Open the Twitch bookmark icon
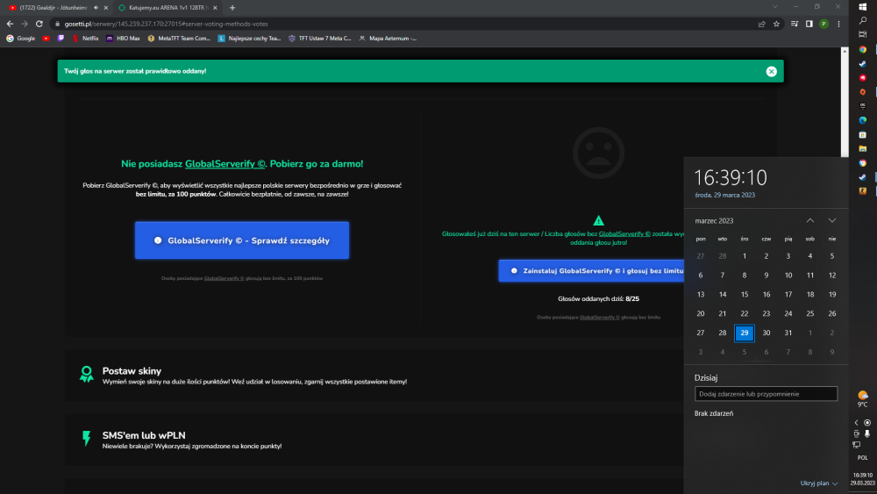This screenshot has height=494, width=877. point(61,39)
